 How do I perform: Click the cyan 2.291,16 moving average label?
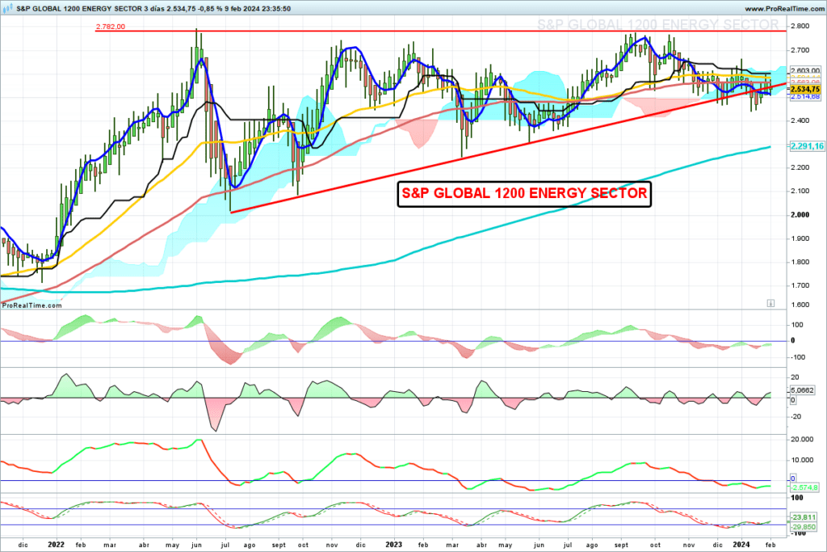click(807, 146)
